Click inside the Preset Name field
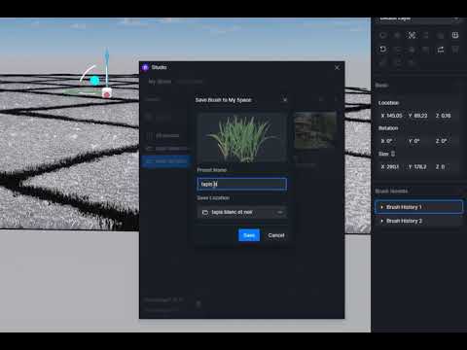 tap(242, 184)
